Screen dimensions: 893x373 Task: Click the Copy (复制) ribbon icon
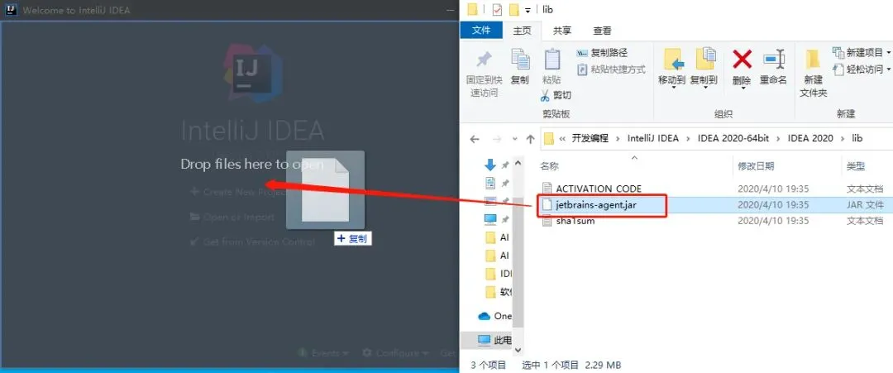click(520, 60)
